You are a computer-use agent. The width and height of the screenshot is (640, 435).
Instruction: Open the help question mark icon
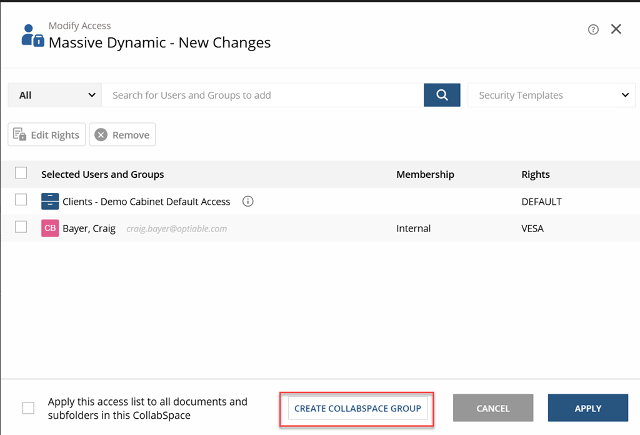(593, 29)
